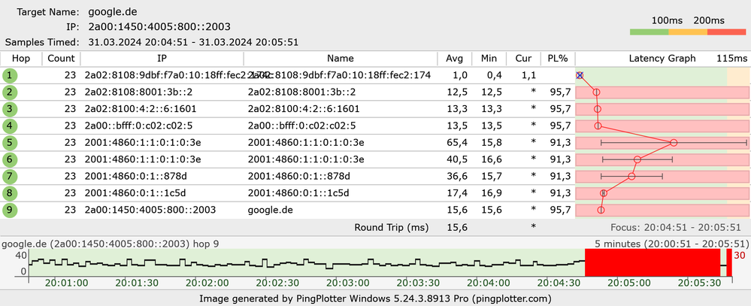The width and height of the screenshot is (751, 306).
Task: Select the hop 2 number icon
Action: (10, 92)
